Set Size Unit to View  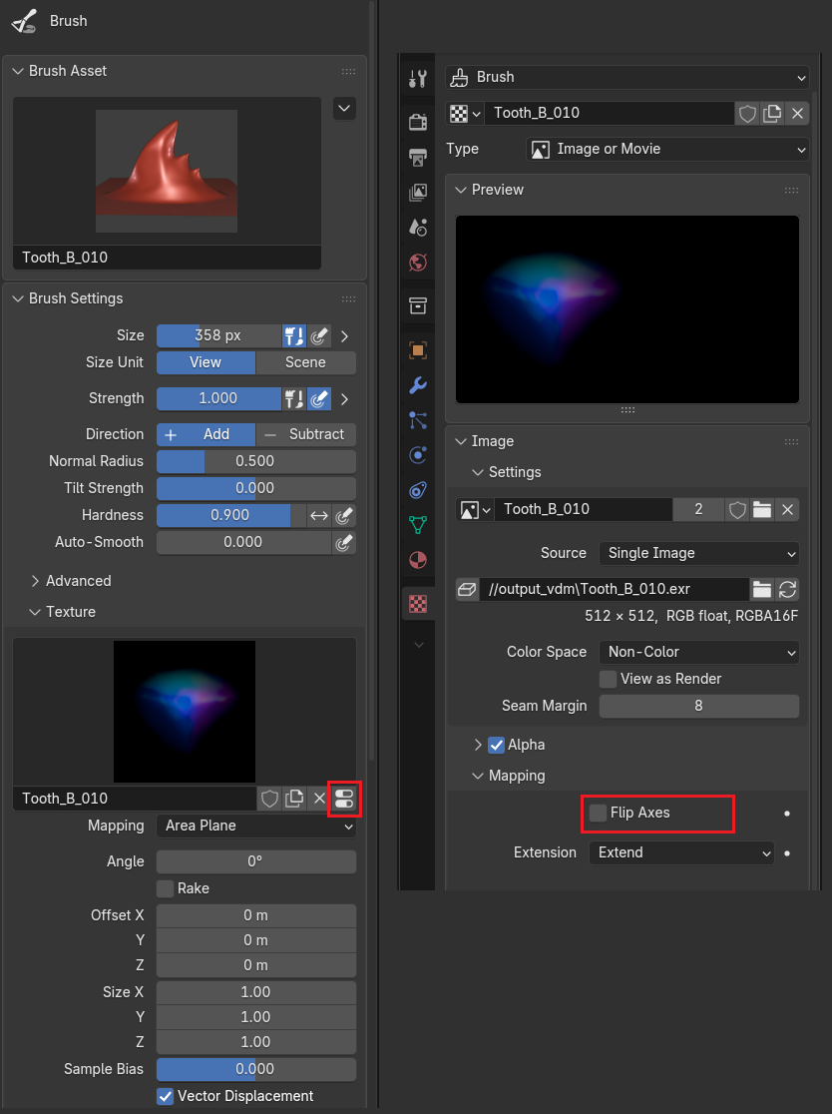[206, 362]
